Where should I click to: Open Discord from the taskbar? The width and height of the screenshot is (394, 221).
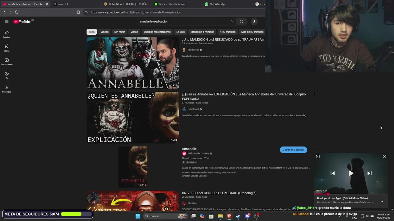point(247,216)
